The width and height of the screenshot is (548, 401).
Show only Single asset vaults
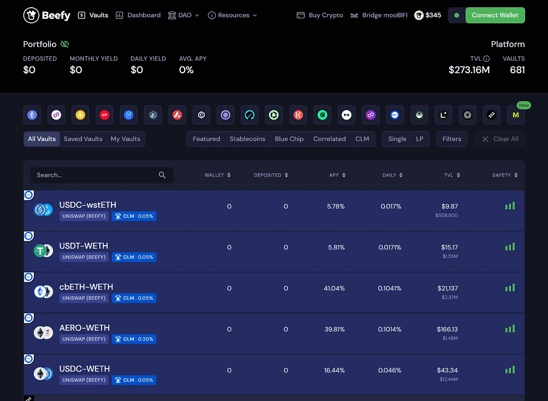coord(397,139)
